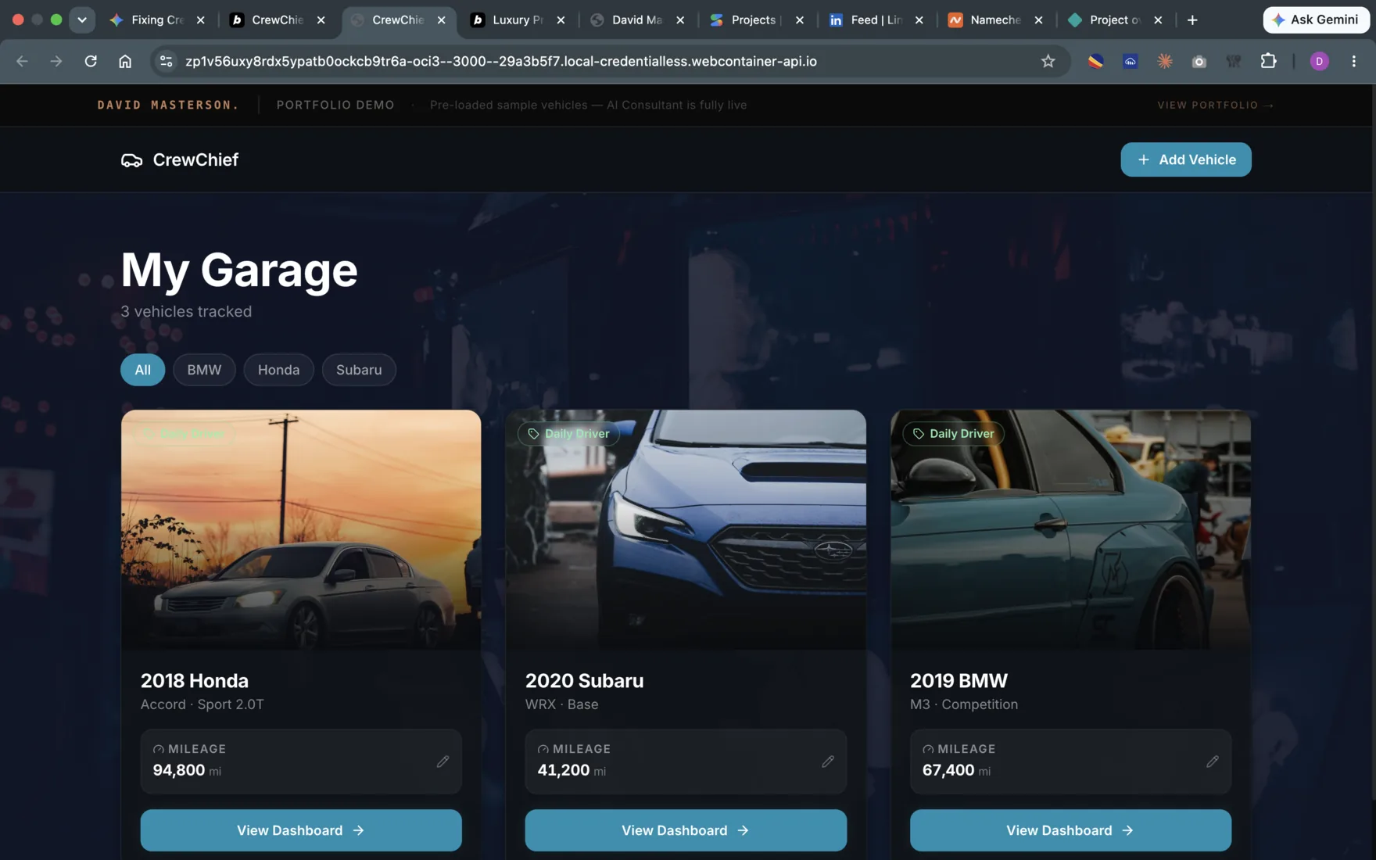Click the CrewChief brand title
Image resolution: width=1376 pixels, height=860 pixels.
(195, 159)
